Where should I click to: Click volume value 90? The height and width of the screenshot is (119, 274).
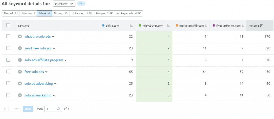[268, 48]
